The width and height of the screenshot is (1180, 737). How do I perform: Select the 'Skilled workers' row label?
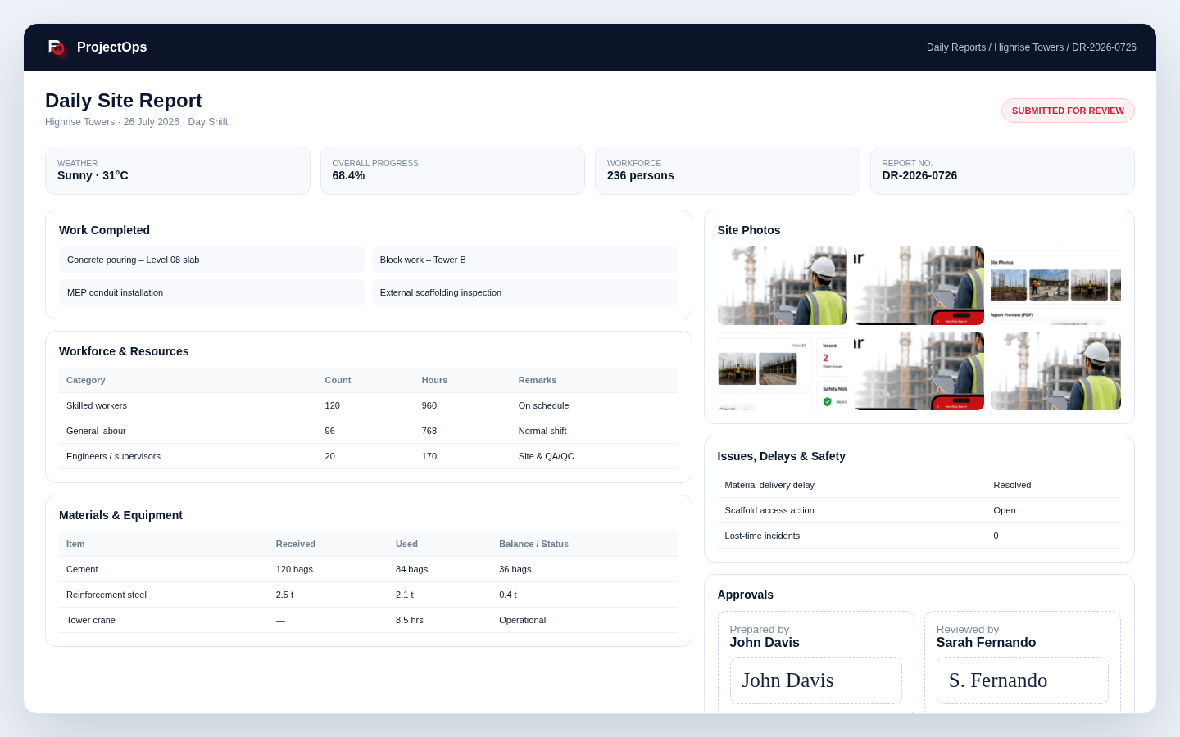click(97, 405)
